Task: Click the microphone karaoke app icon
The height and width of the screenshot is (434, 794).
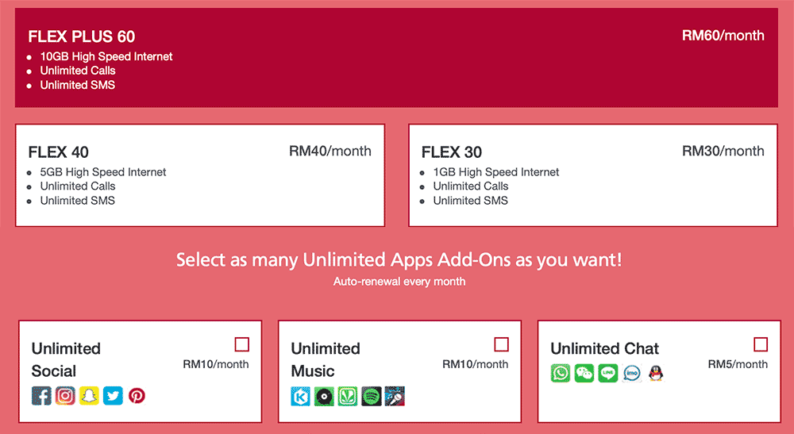Action: pyautogui.click(x=395, y=396)
